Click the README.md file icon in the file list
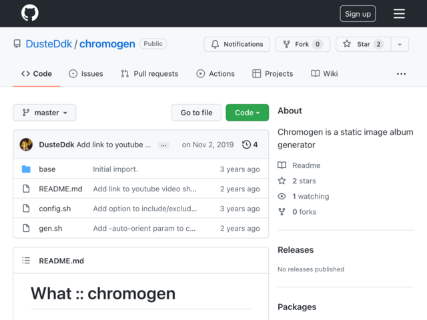The height and width of the screenshot is (320, 427). [x=26, y=189]
